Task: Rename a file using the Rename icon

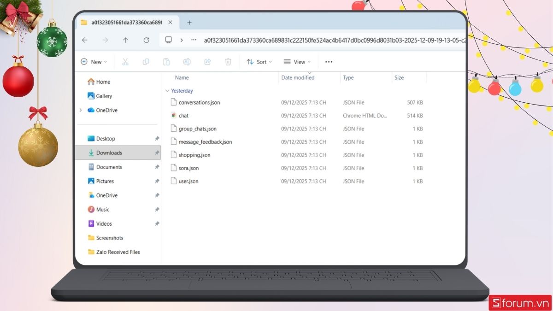Action: click(x=187, y=61)
